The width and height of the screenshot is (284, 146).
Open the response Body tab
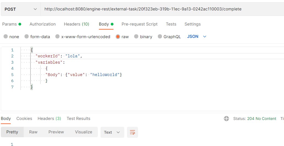pyautogui.click(x=6, y=119)
